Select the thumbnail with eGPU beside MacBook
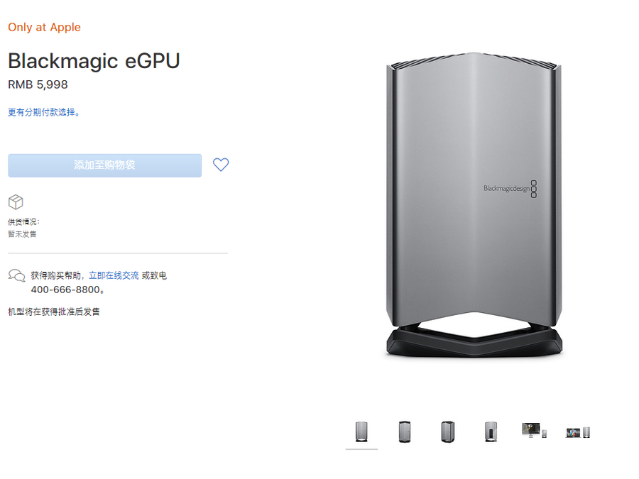 click(x=578, y=431)
